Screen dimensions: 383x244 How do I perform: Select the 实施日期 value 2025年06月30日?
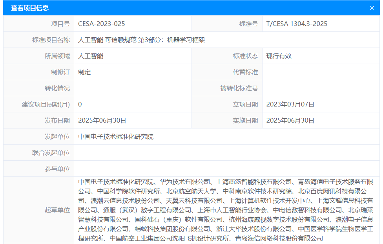[290, 121]
